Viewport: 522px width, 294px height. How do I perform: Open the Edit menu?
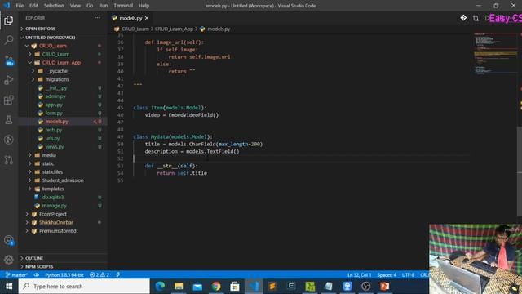point(33,6)
